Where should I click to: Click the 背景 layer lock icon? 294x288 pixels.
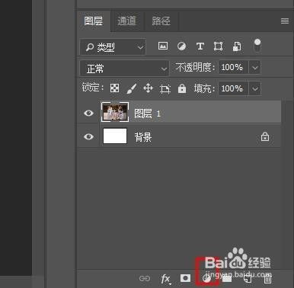coord(265,136)
